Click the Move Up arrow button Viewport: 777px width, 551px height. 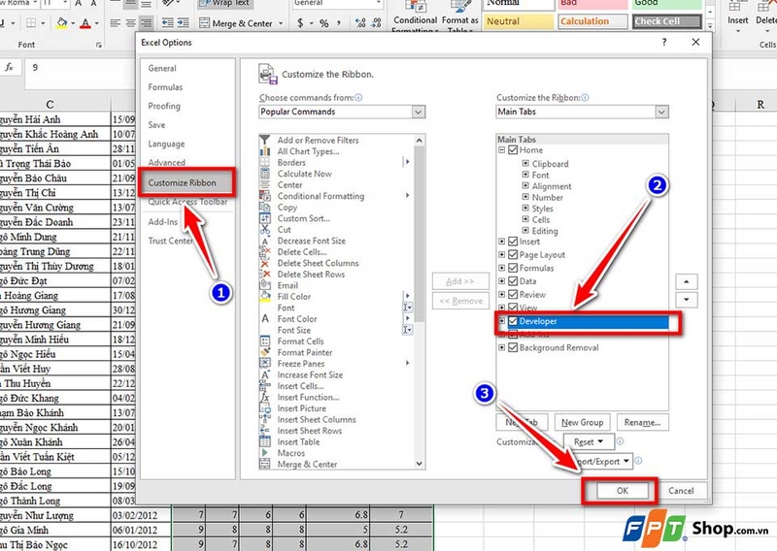[687, 281]
